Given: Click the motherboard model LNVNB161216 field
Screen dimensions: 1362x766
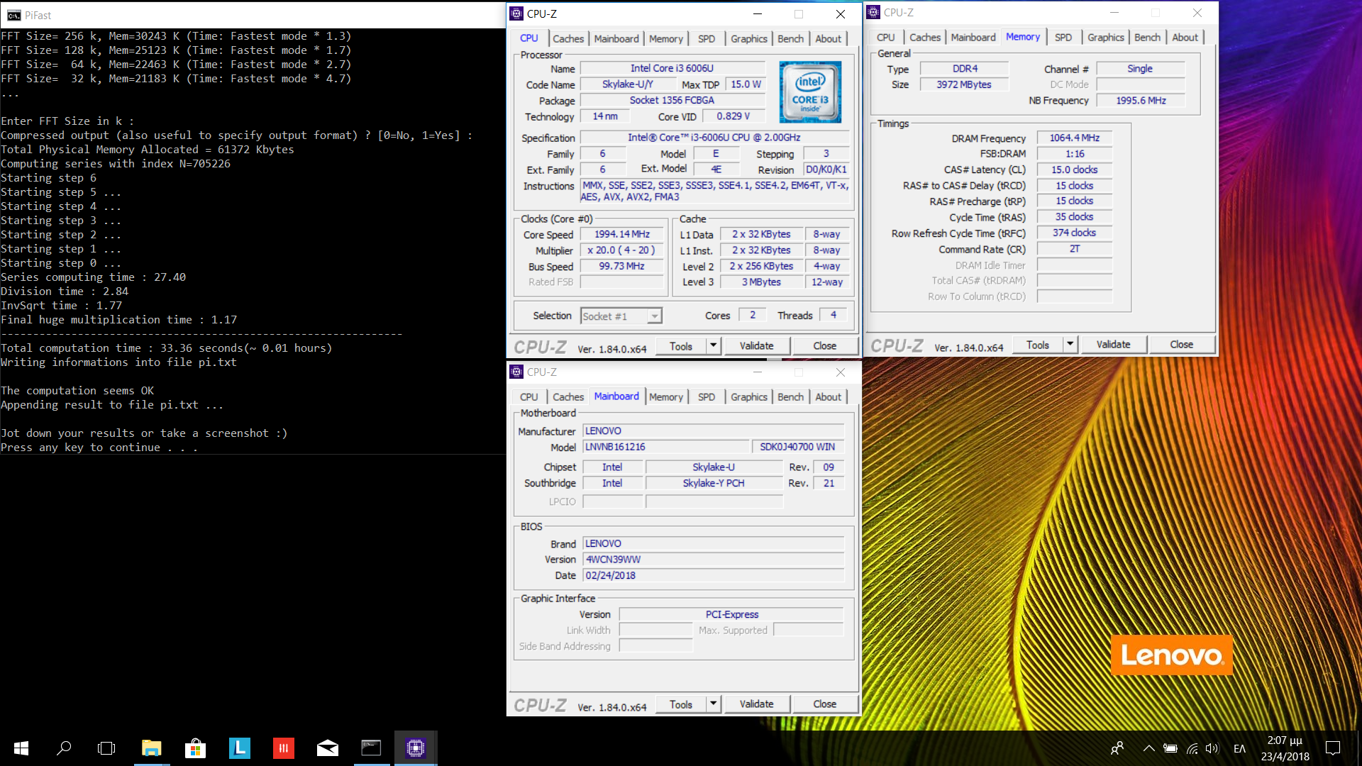Looking at the screenshot, I should [666, 447].
